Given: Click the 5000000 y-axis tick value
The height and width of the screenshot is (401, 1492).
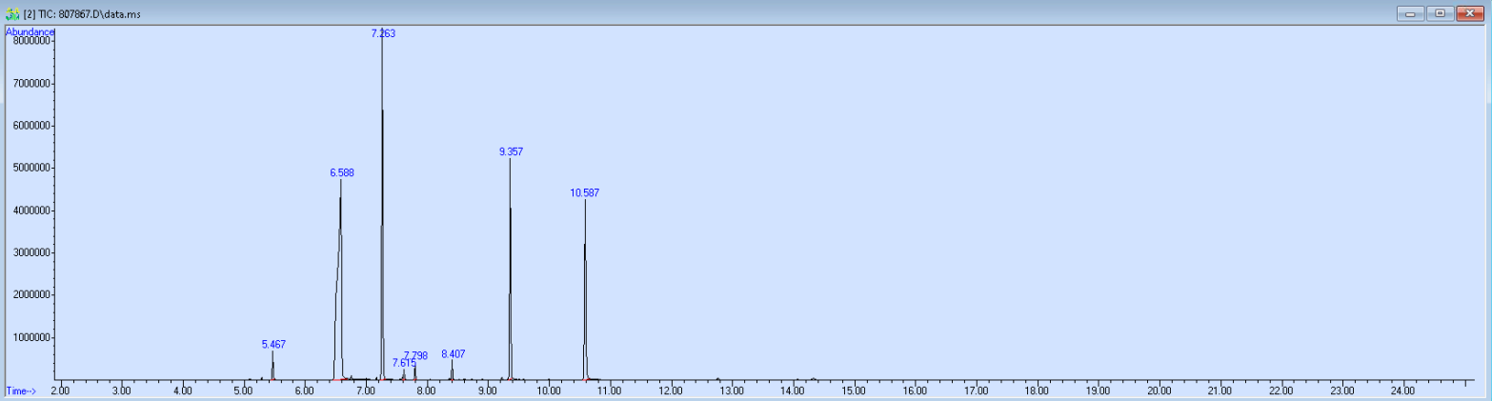Looking at the screenshot, I should pyautogui.click(x=31, y=169).
